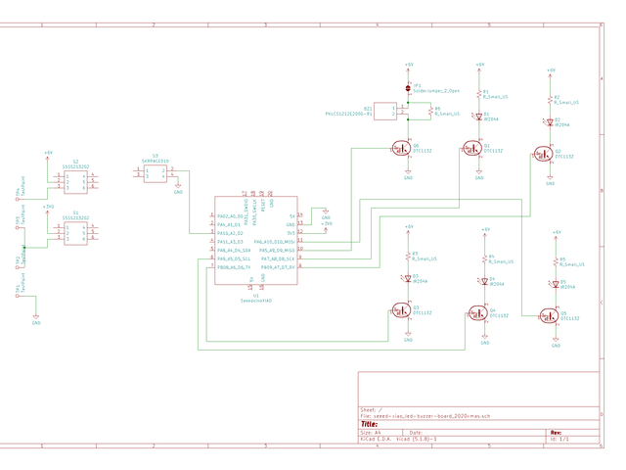Click the S1 slide switch symbol
The image size is (626, 470).
point(75,233)
